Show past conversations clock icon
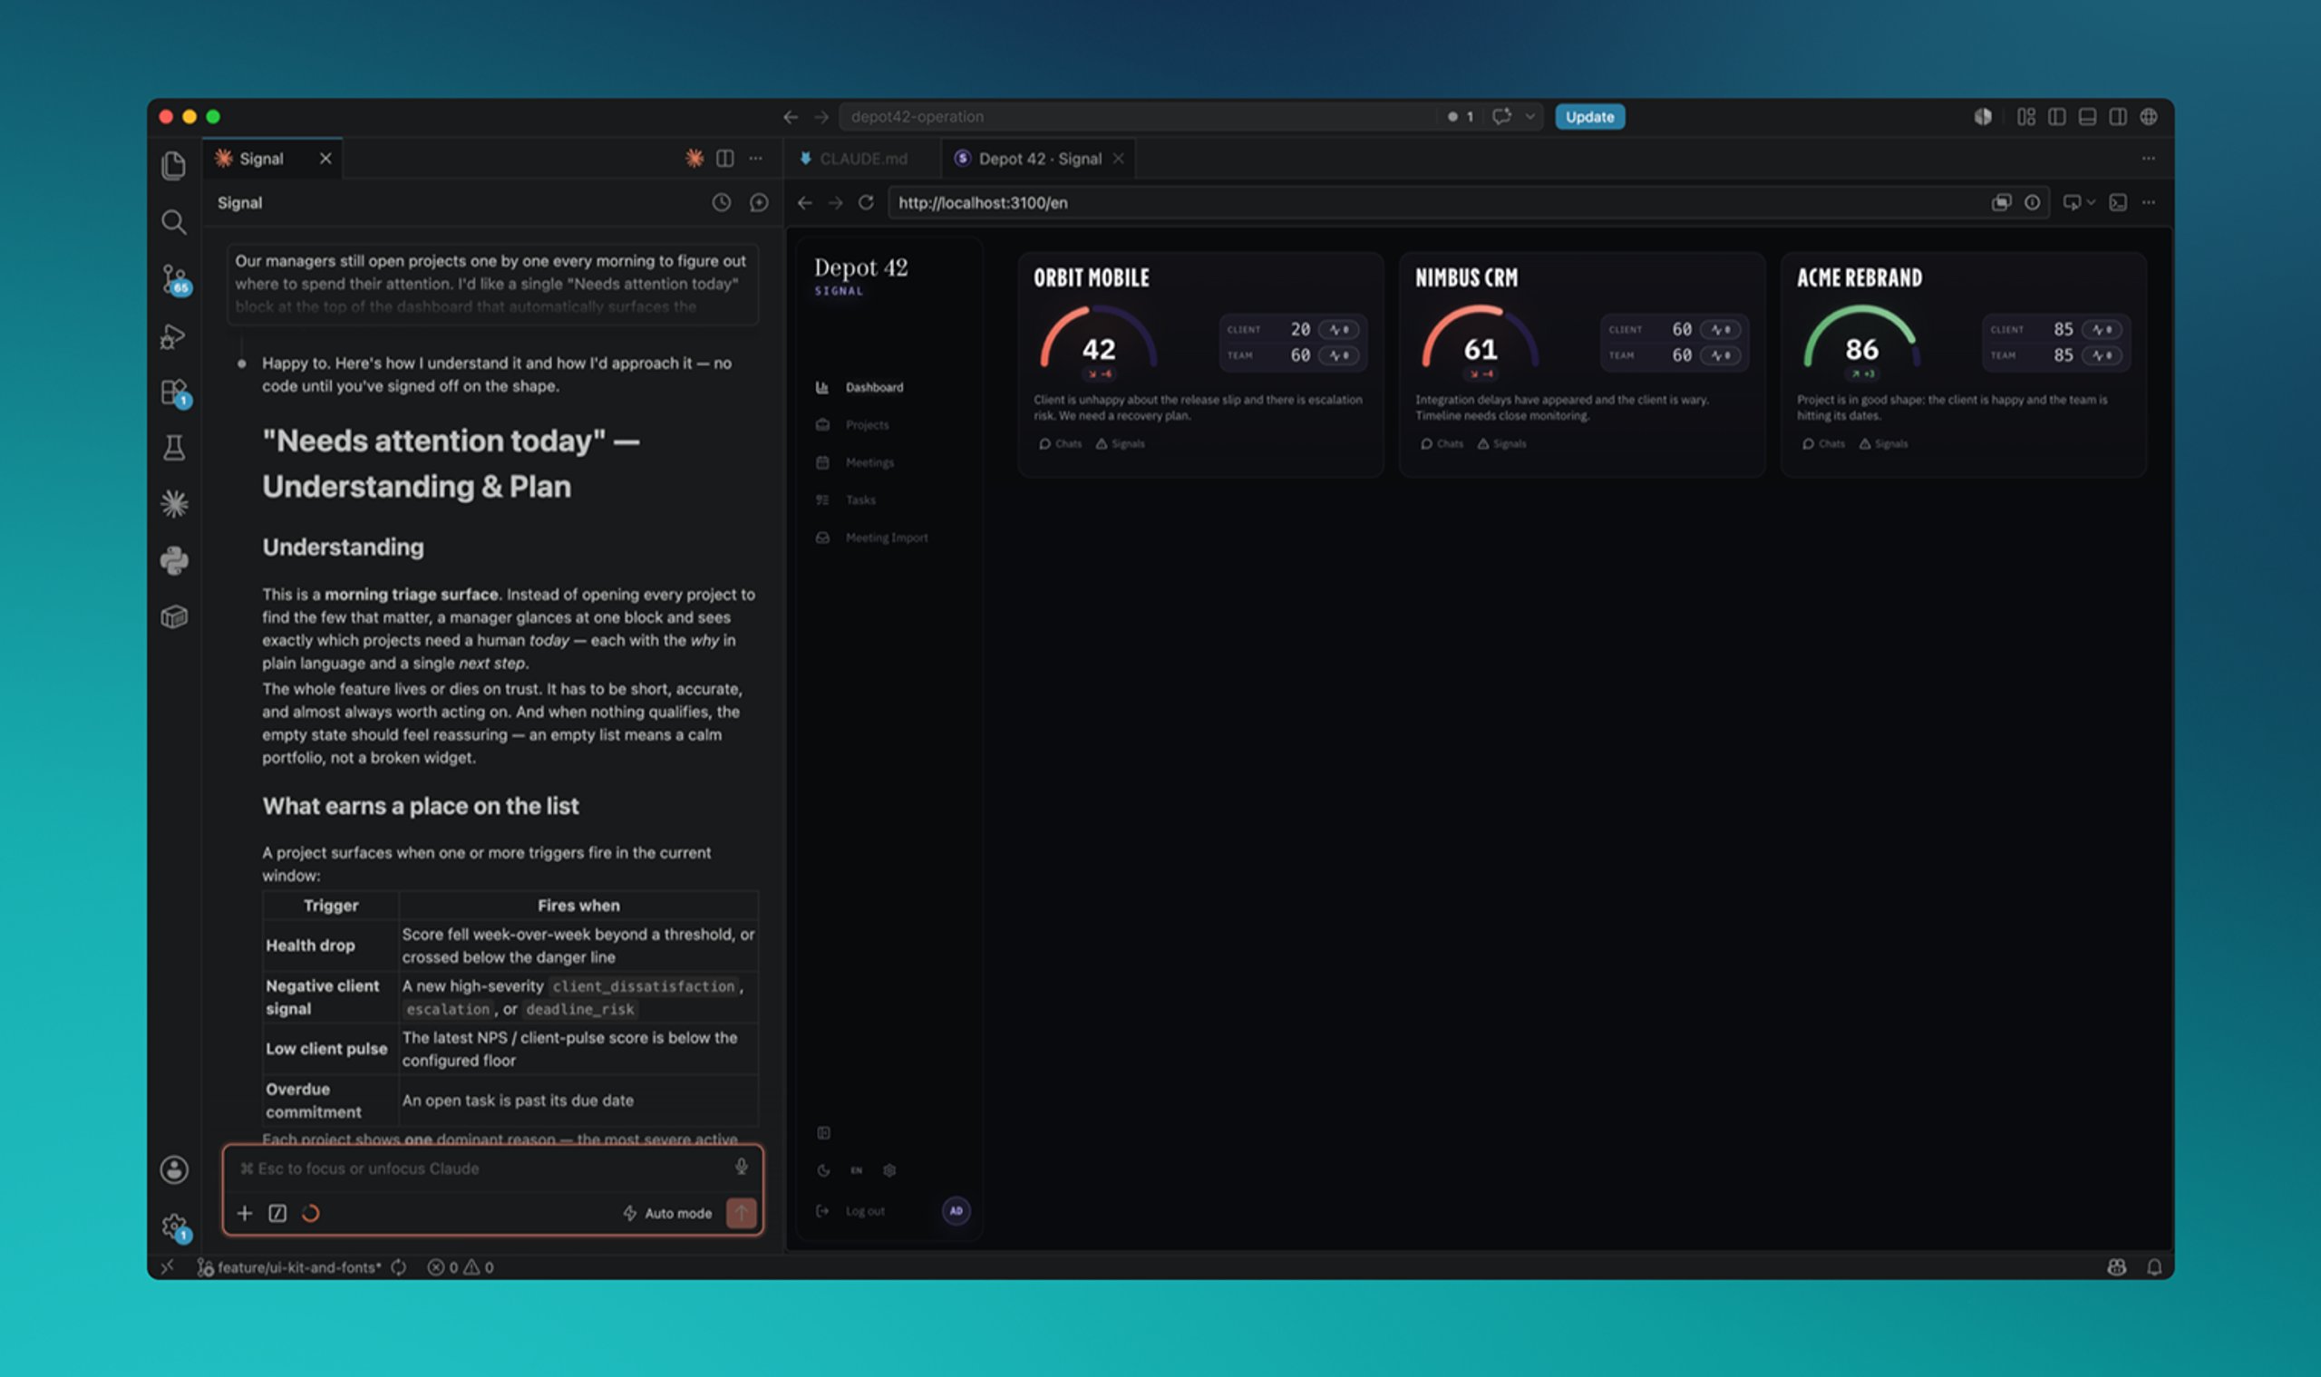The image size is (2321, 1377). click(x=721, y=202)
